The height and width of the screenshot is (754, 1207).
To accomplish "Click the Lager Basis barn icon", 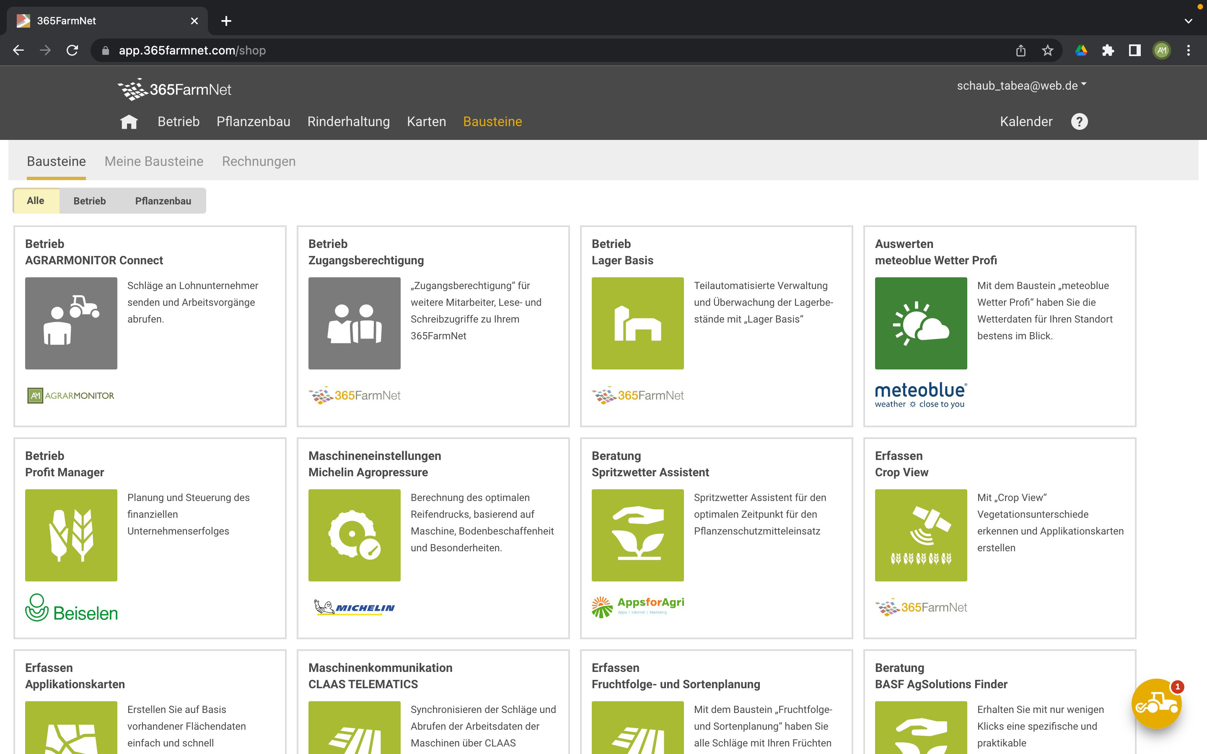I will point(638,323).
